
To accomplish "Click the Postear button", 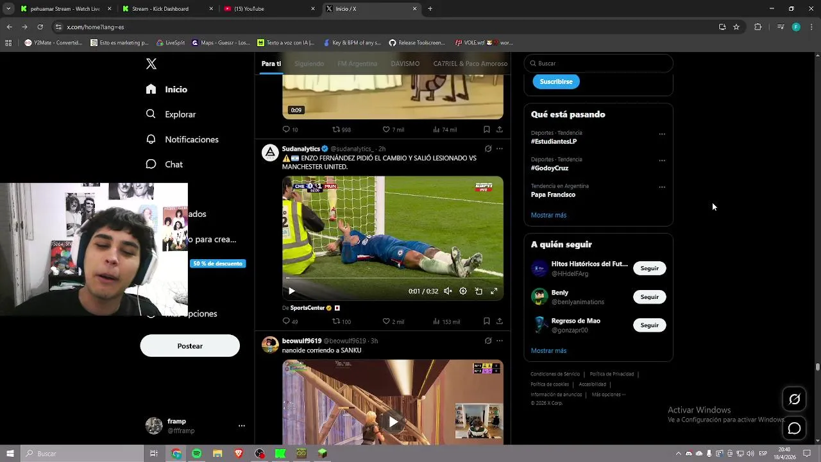I will [190, 346].
